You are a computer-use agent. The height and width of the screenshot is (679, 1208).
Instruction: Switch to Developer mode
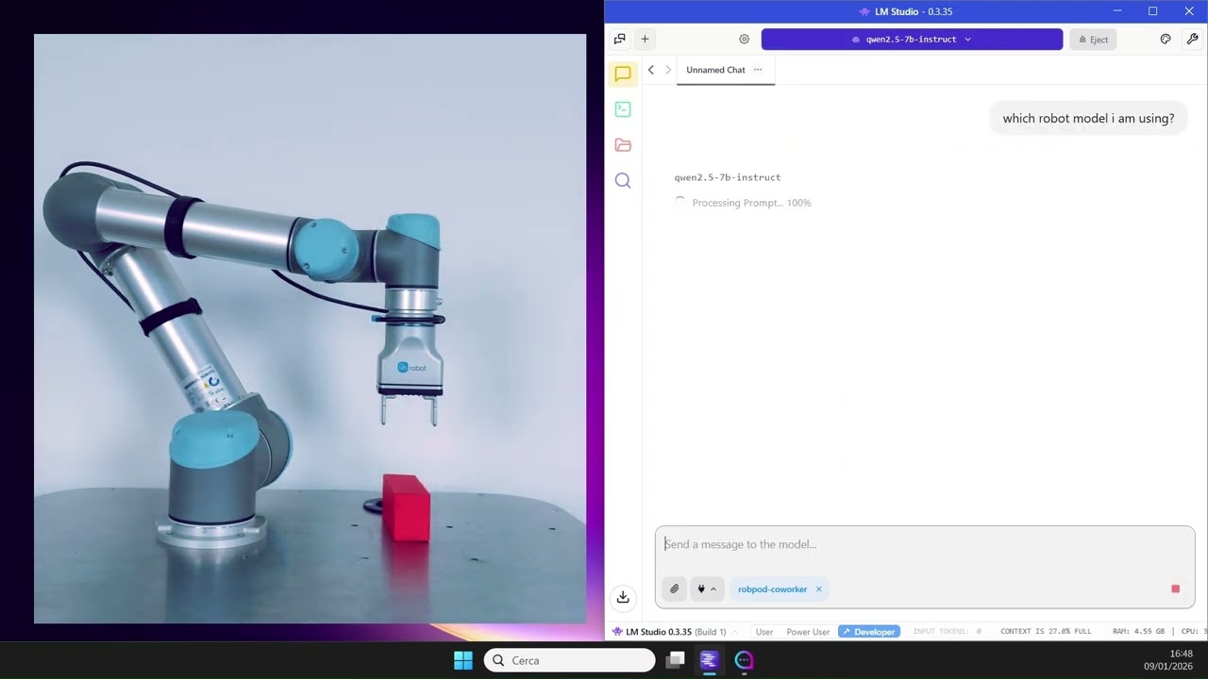pyautogui.click(x=868, y=632)
